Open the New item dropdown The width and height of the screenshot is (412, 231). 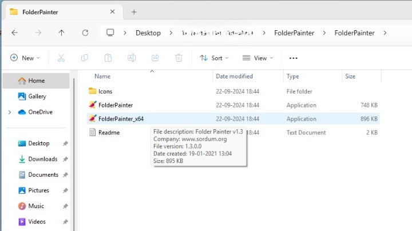(25, 58)
